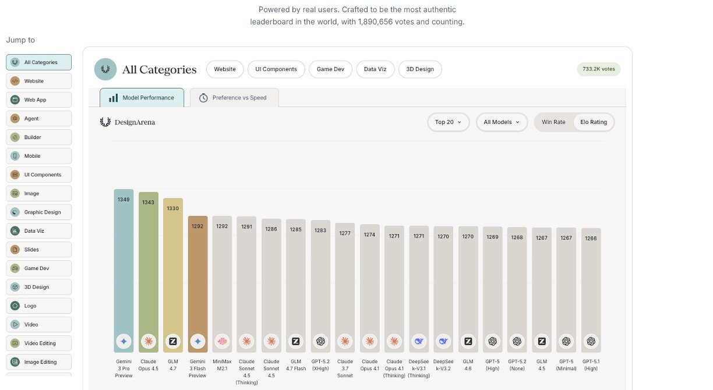Open the Top 20 dropdown

click(x=448, y=122)
